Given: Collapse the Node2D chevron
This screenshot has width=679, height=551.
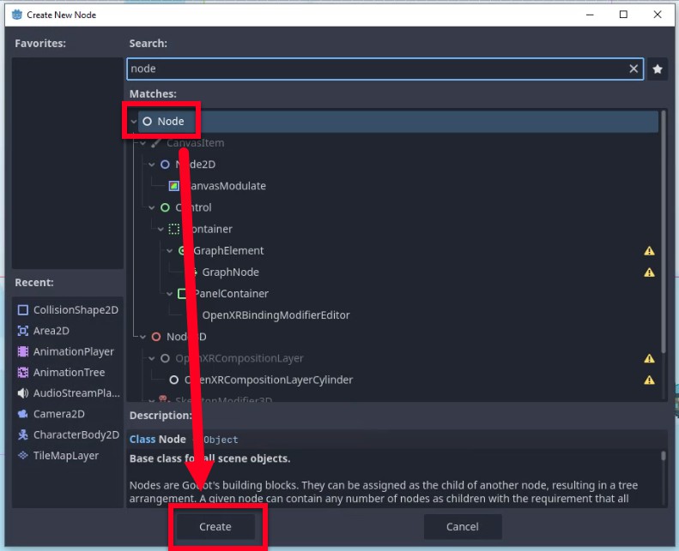Looking at the screenshot, I should (x=152, y=165).
